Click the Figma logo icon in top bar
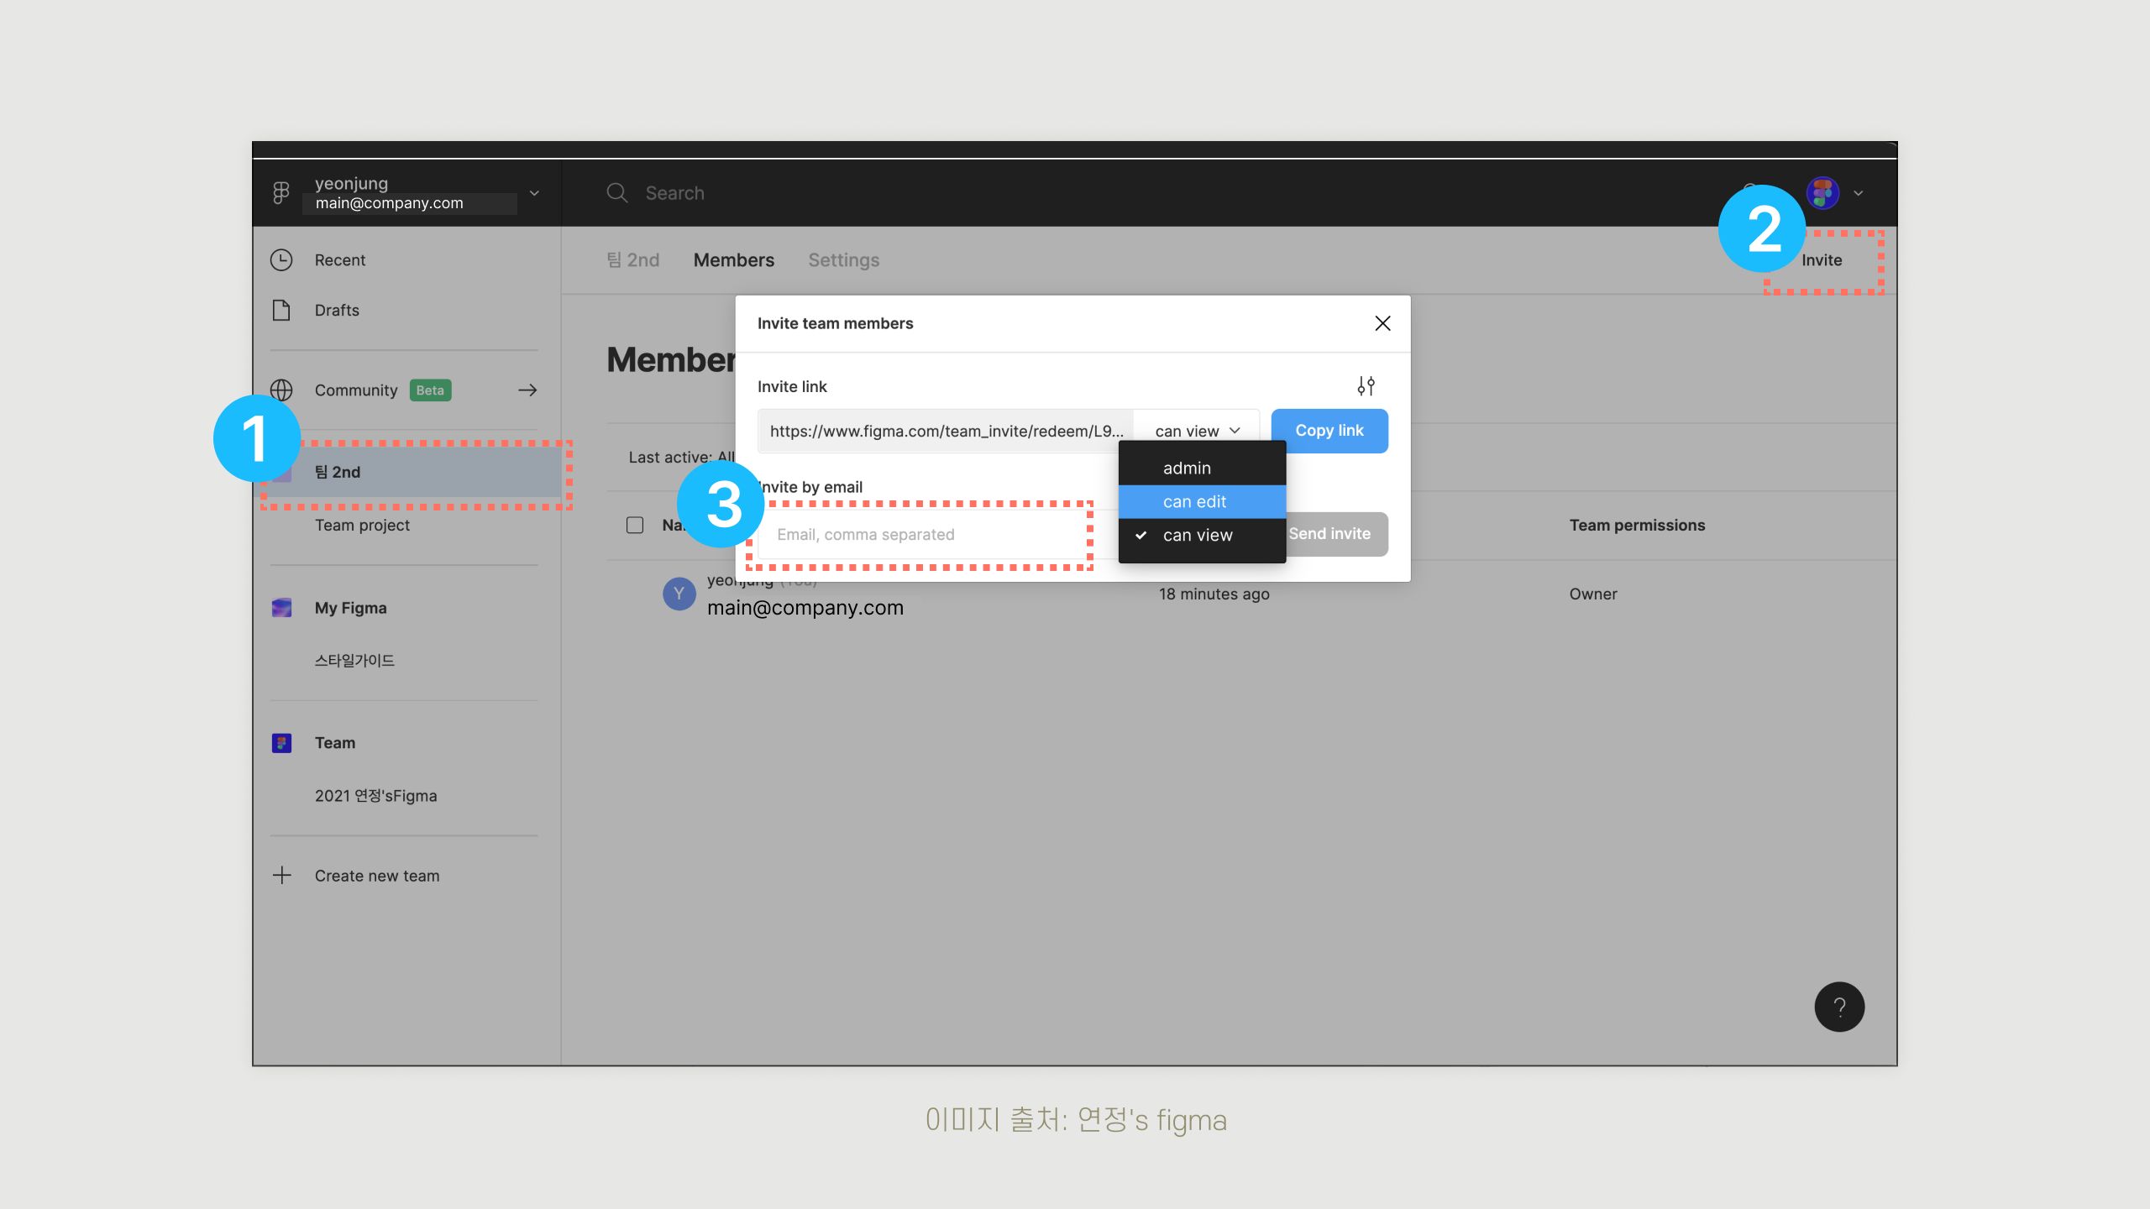Screen dimensions: 2150x1209 tap(281, 193)
